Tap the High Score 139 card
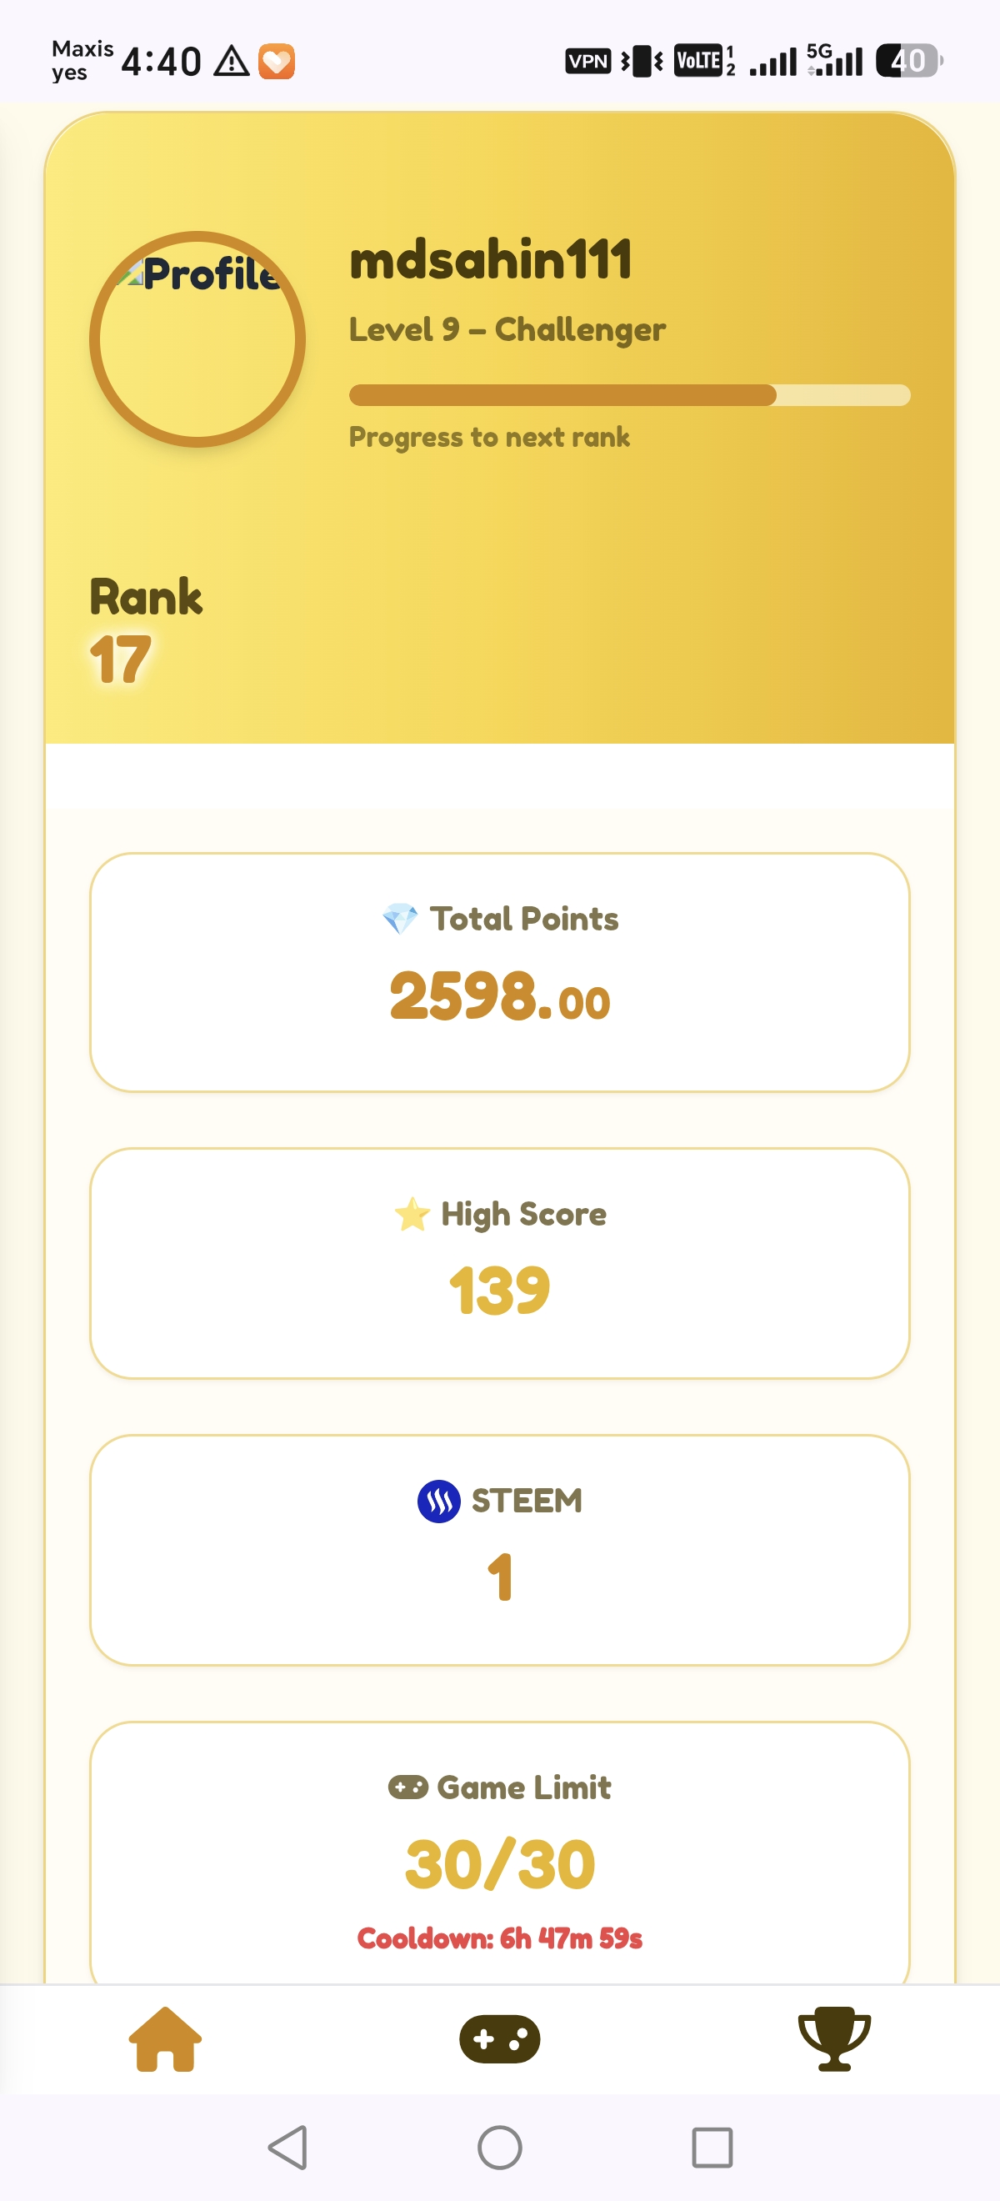The image size is (1000, 2201). [x=499, y=1263]
